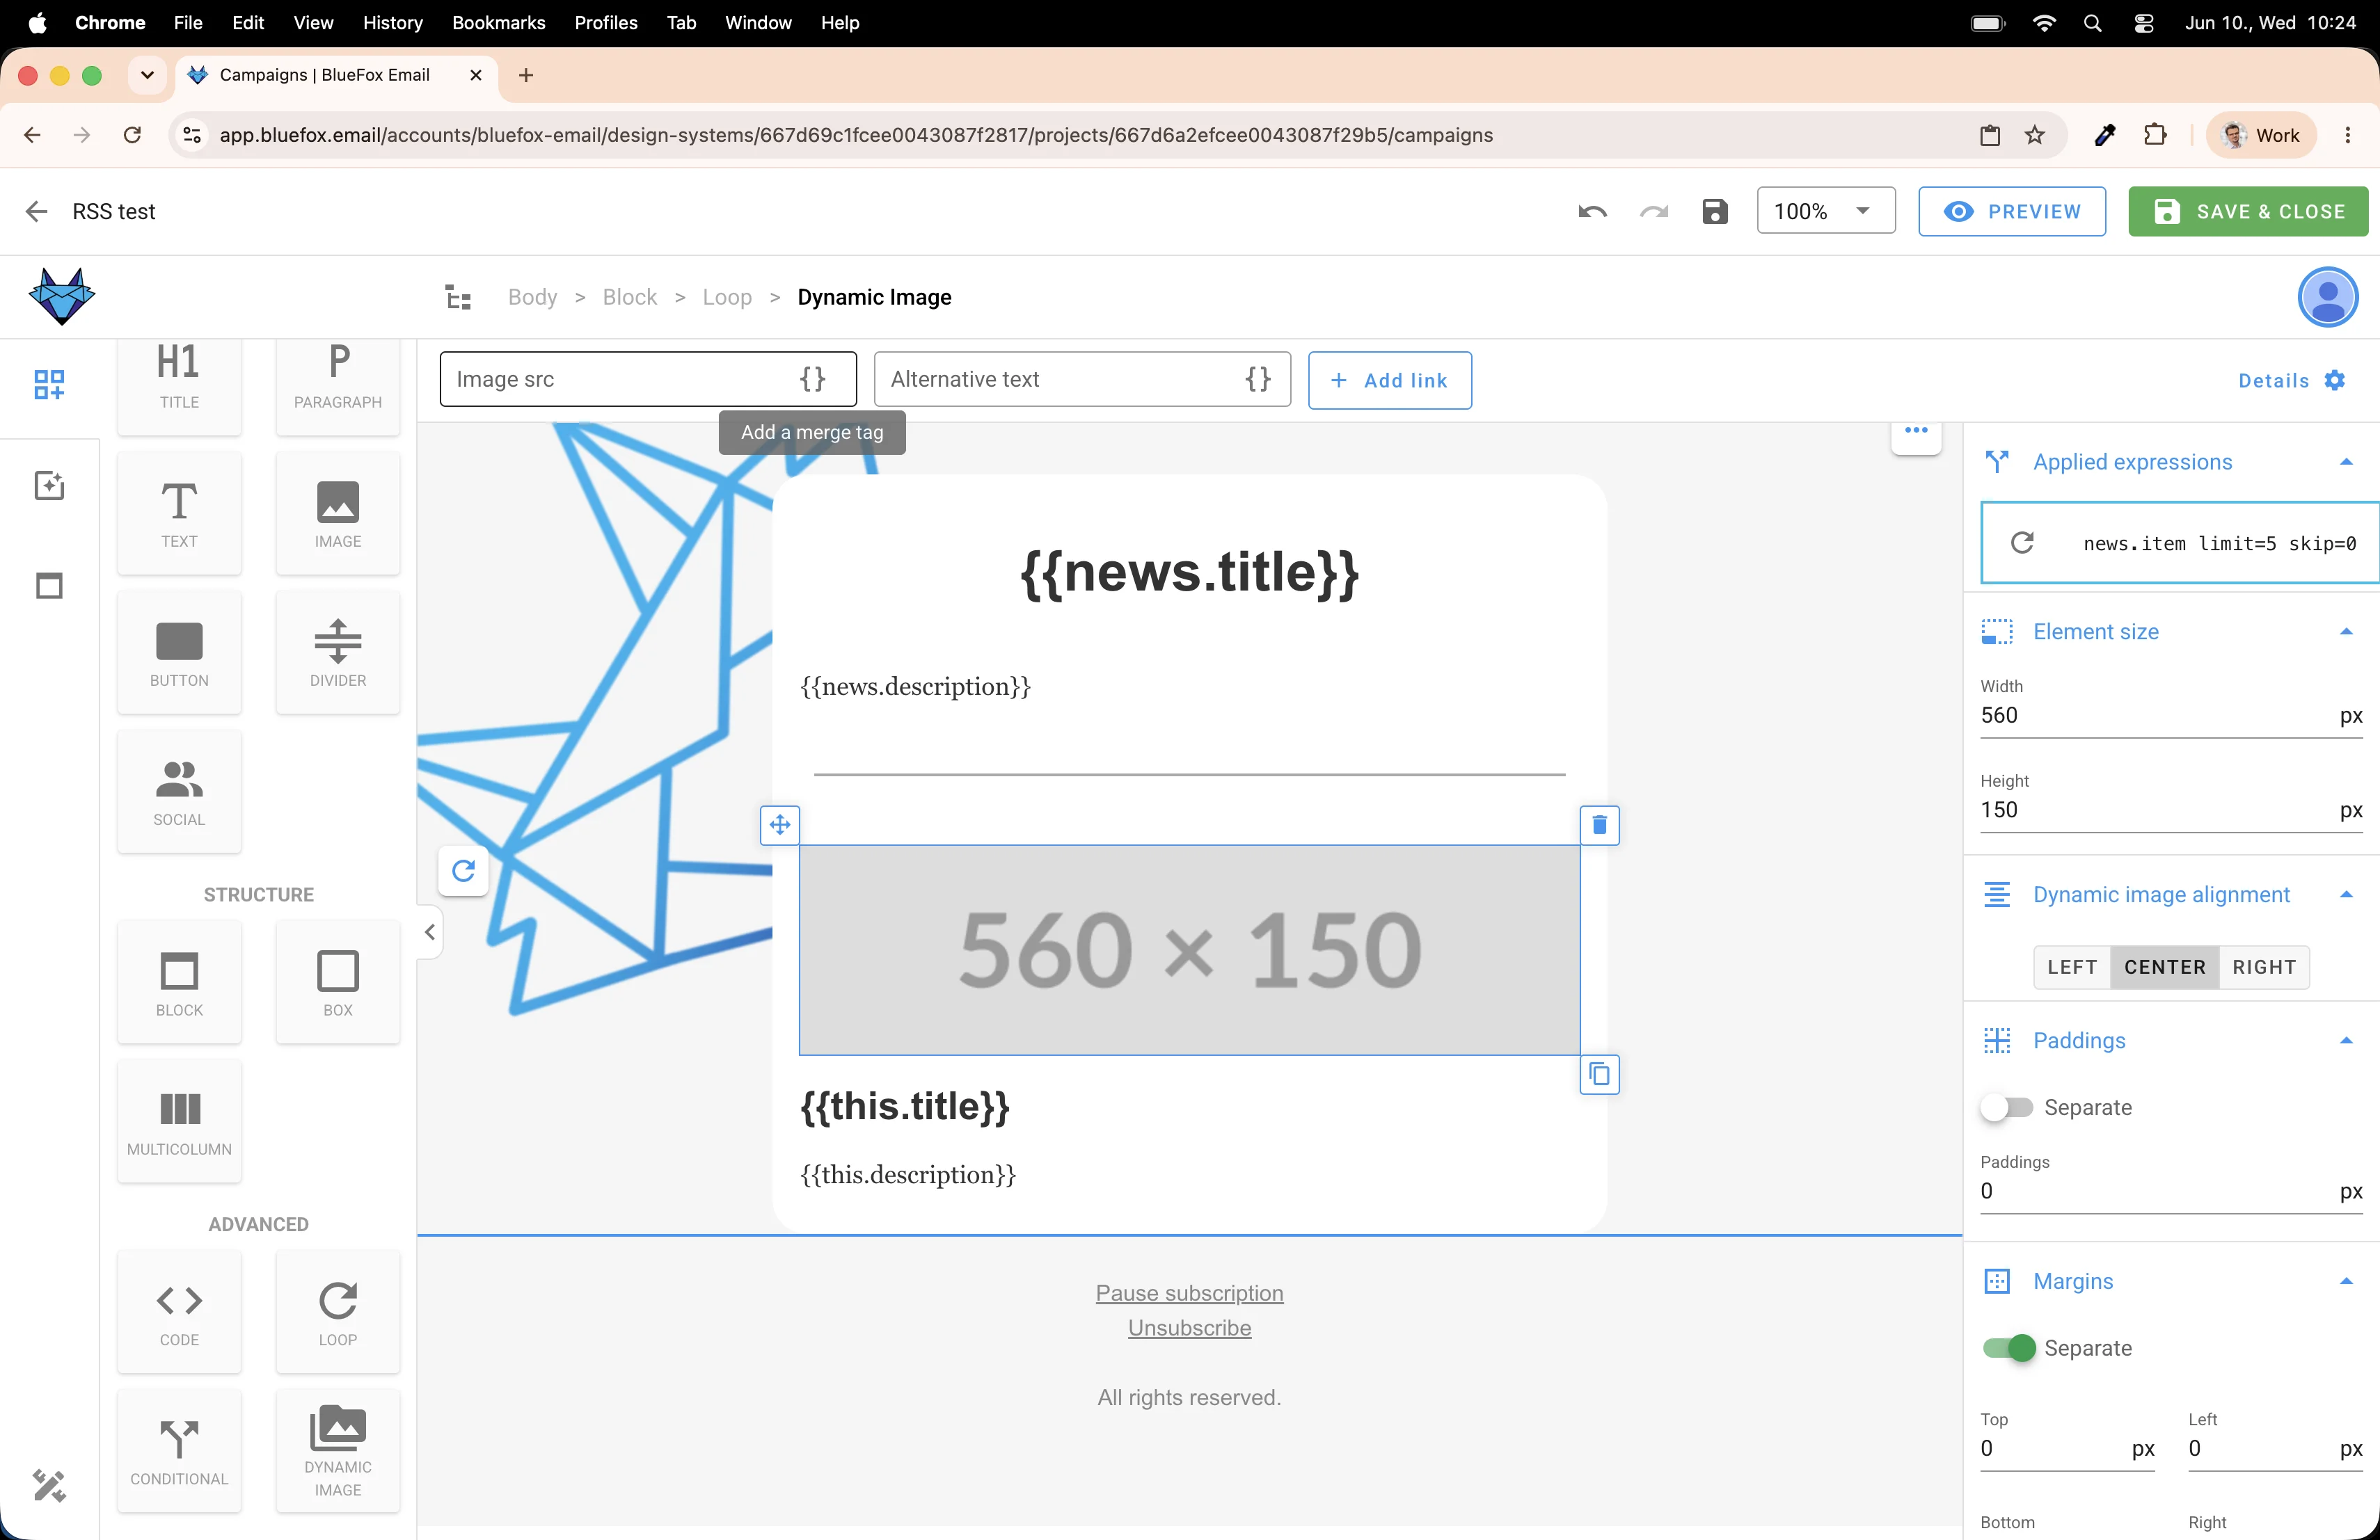Open the Chrome Bookmarks menu
Image resolution: width=2380 pixels, height=1540 pixels.
pos(498,22)
